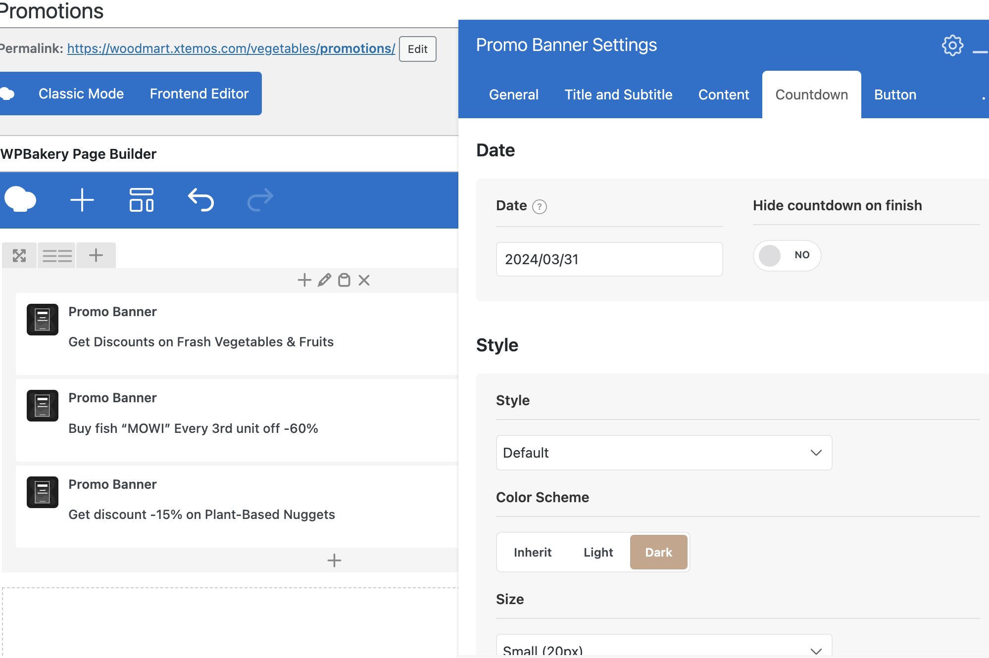Switch to the Title and Subtitle tab

pyautogui.click(x=618, y=94)
